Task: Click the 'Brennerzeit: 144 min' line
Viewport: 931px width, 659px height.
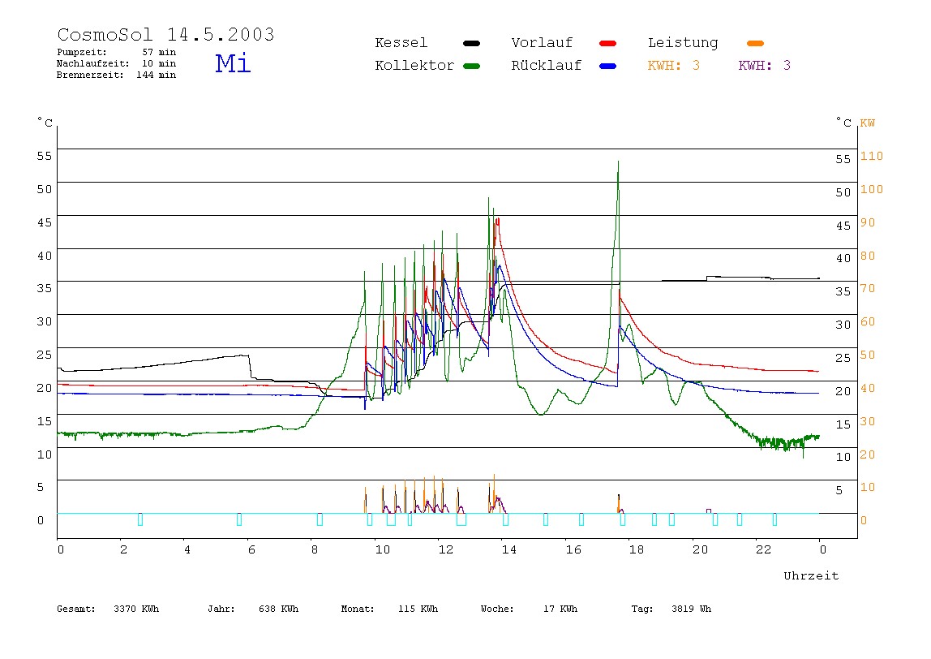Action: point(117,75)
